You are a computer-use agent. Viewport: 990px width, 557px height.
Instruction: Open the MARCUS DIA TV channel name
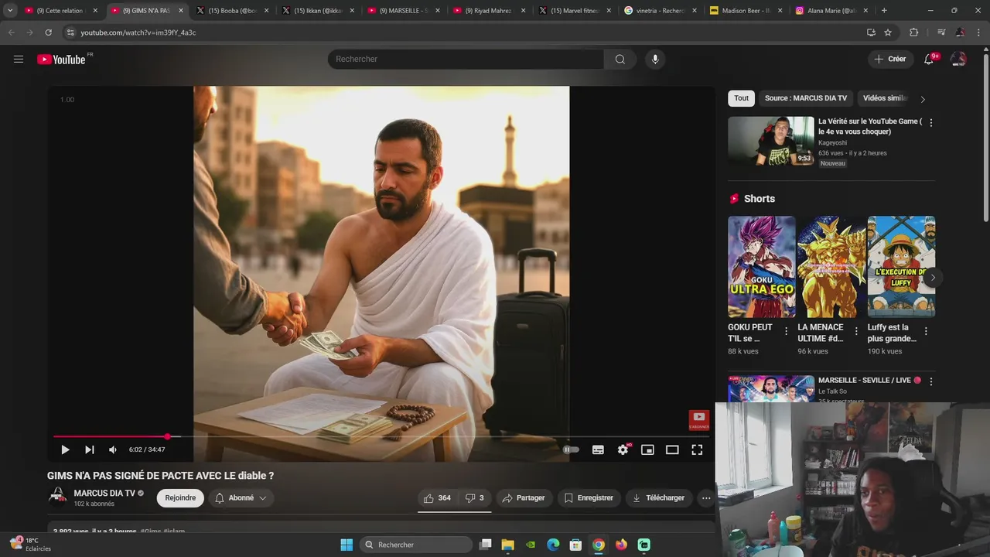click(104, 493)
